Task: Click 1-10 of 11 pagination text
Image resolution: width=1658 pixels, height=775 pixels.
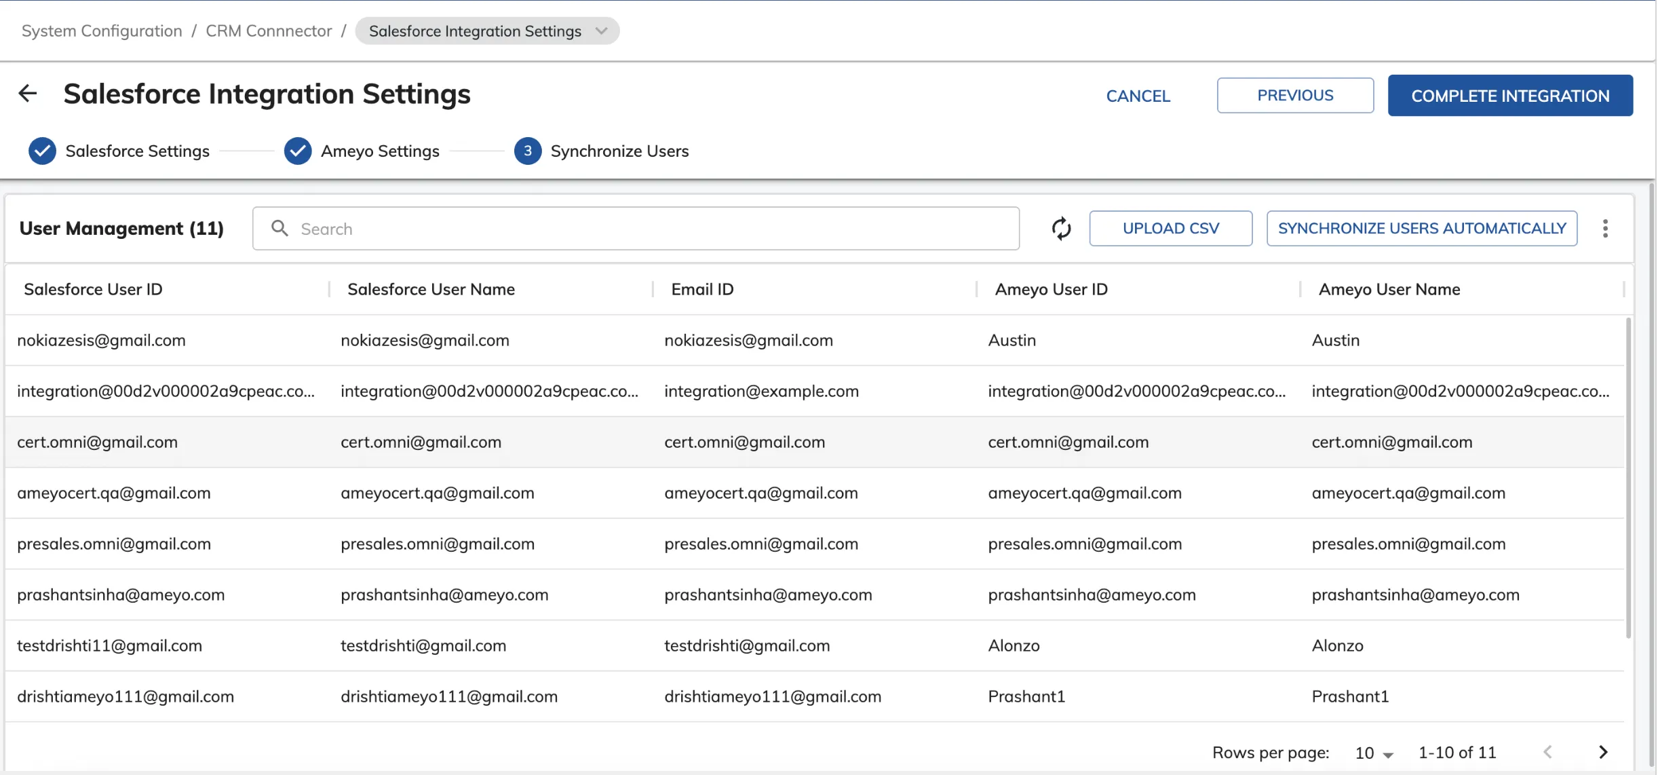Action: click(x=1457, y=753)
